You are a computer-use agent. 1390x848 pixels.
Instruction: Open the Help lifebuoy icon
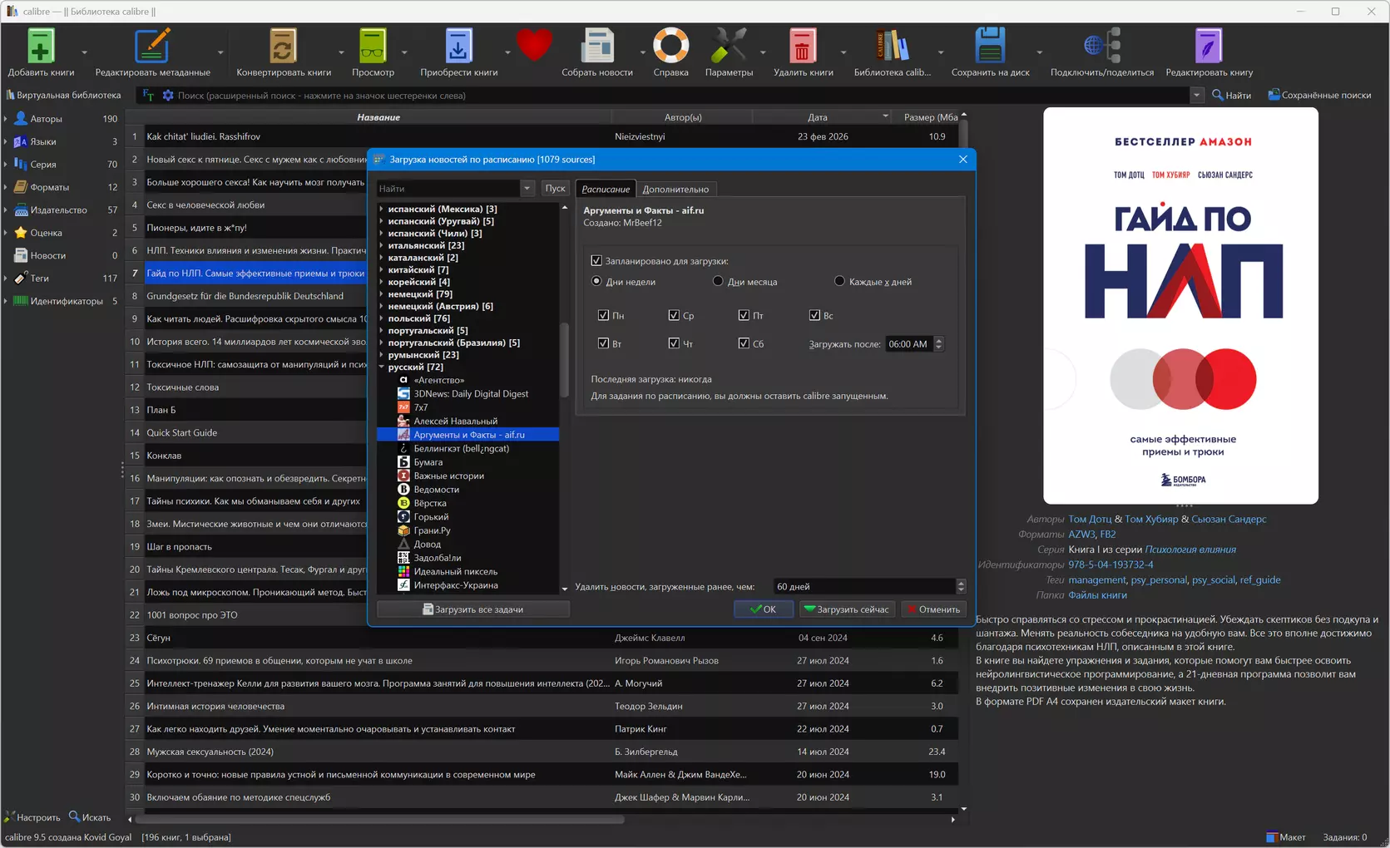tap(670, 47)
